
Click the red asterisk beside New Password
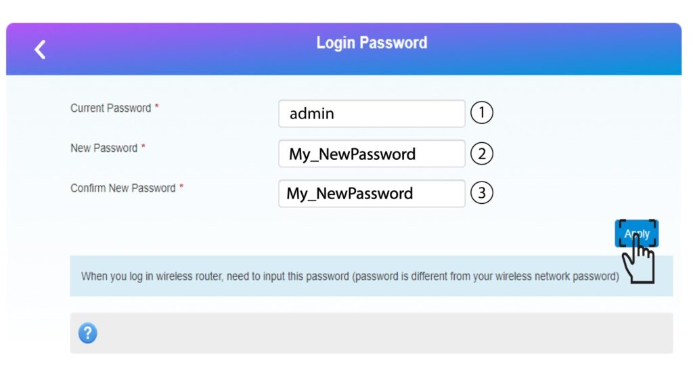(x=143, y=147)
